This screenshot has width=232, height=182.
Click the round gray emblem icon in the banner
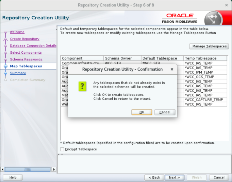point(213,19)
